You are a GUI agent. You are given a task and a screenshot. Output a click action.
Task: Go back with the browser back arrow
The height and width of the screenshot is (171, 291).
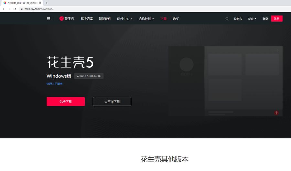coord(4,9)
